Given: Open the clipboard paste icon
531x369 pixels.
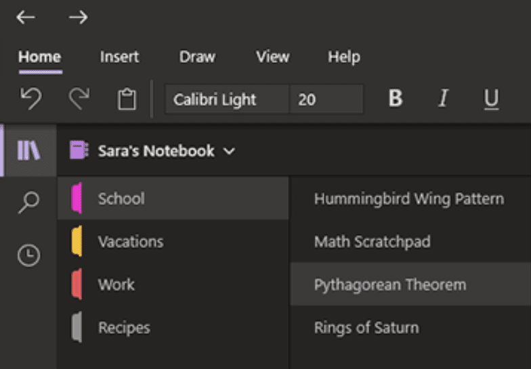Looking at the screenshot, I should coord(127,99).
